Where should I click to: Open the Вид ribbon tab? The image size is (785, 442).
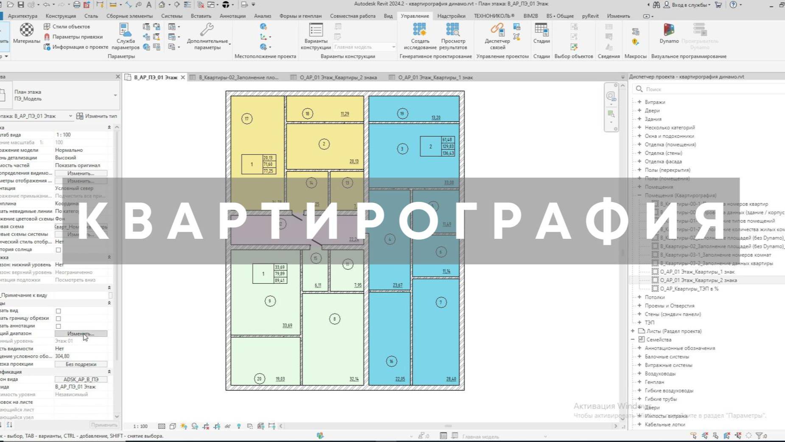(x=388, y=16)
